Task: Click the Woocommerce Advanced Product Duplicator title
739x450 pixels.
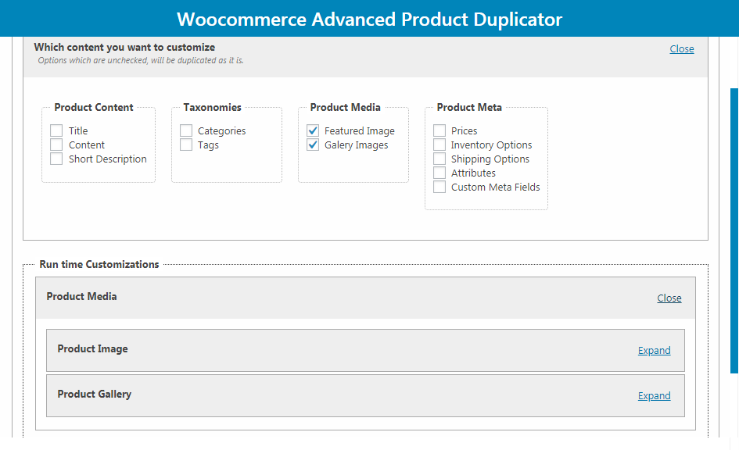Action: (369, 20)
